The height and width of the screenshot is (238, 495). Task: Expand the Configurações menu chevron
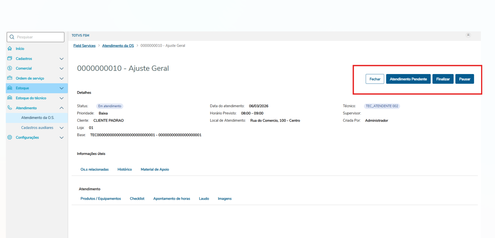click(62, 138)
